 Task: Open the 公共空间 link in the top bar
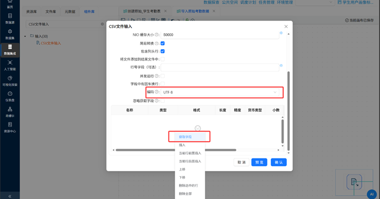click(230, 2)
